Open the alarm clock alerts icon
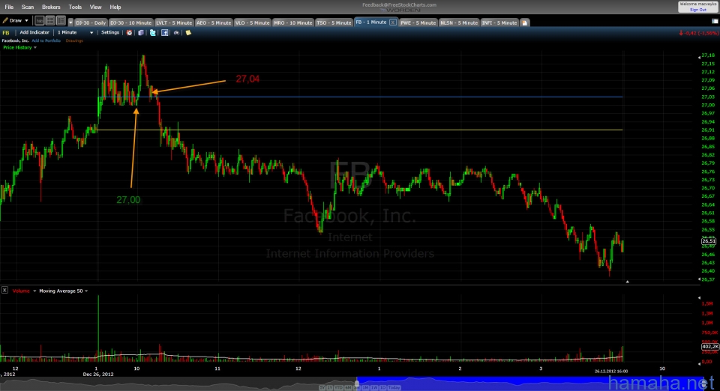Screen dimensions: 720x391 [x=130, y=32]
